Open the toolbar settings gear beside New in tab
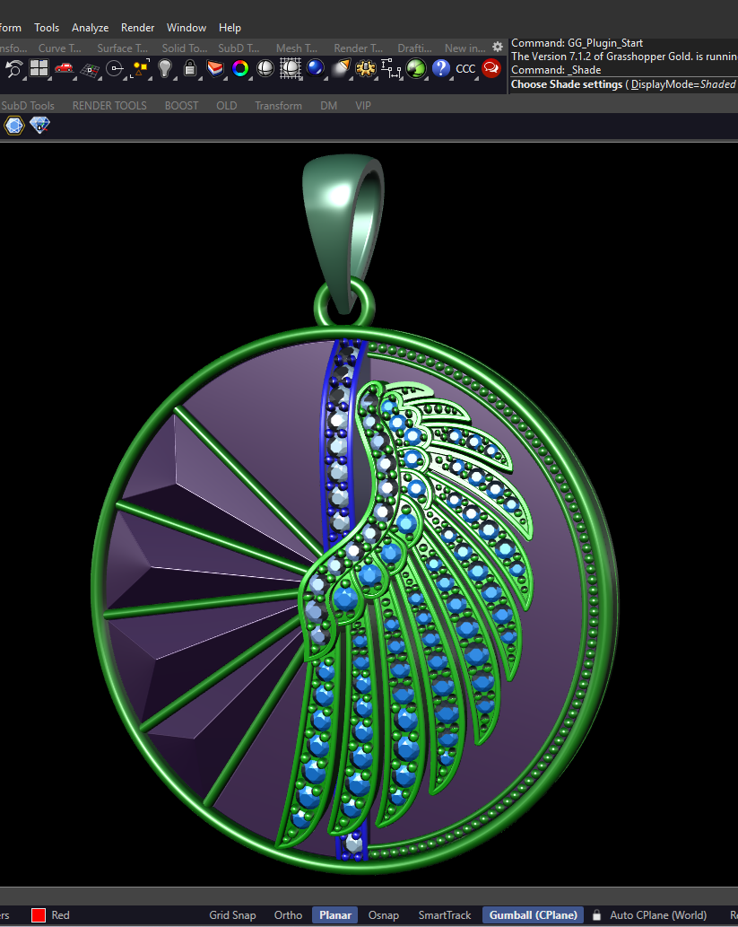 pyautogui.click(x=498, y=48)
